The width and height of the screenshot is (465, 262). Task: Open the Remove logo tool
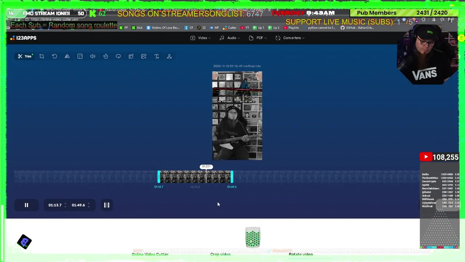click(x=169, y=56)
